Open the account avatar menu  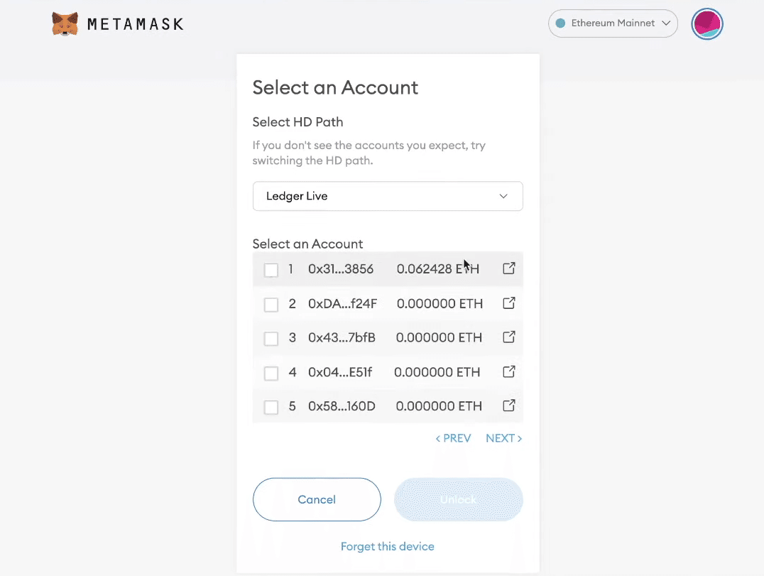click(706, 24)
